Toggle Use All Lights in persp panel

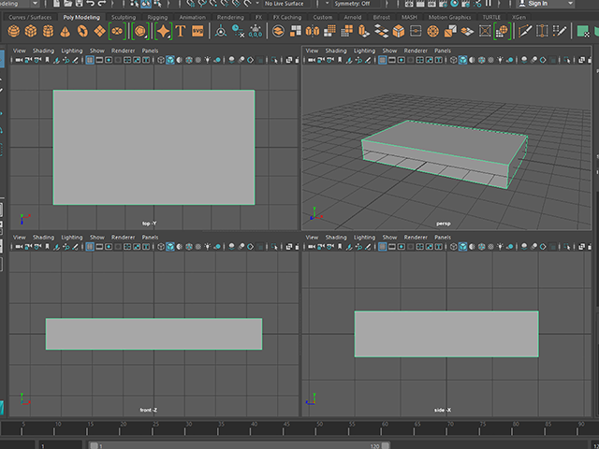pos(500,60)
